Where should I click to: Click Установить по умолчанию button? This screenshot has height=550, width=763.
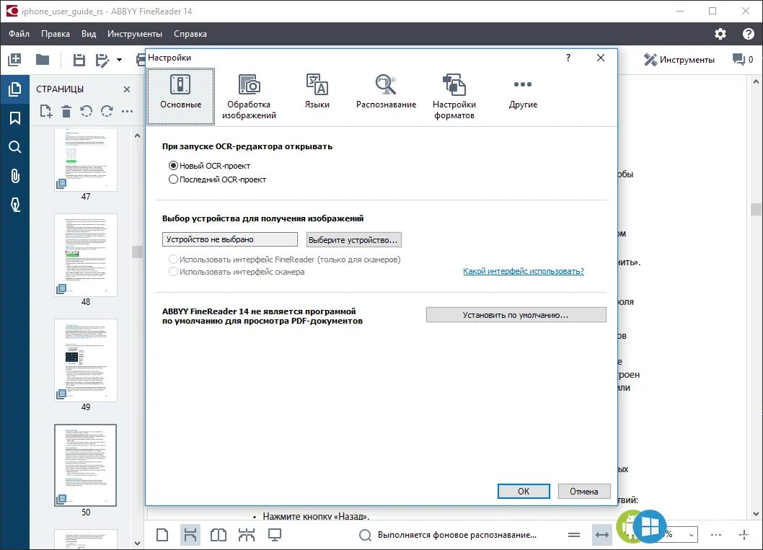pos(516,314)
